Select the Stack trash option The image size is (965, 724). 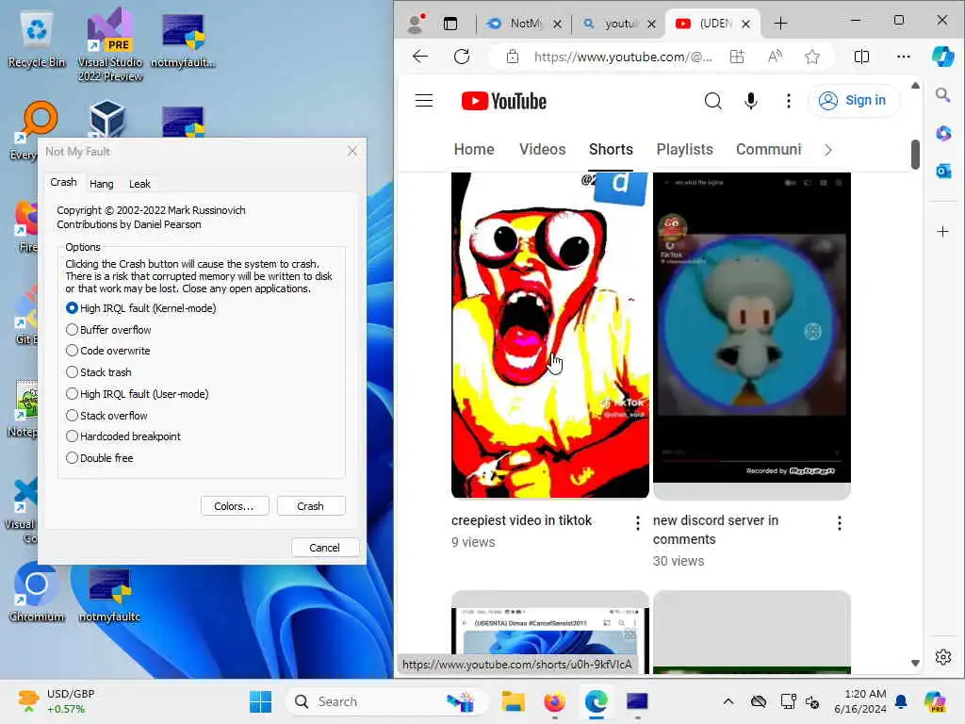pyautogui.click(x=98, y=371)
